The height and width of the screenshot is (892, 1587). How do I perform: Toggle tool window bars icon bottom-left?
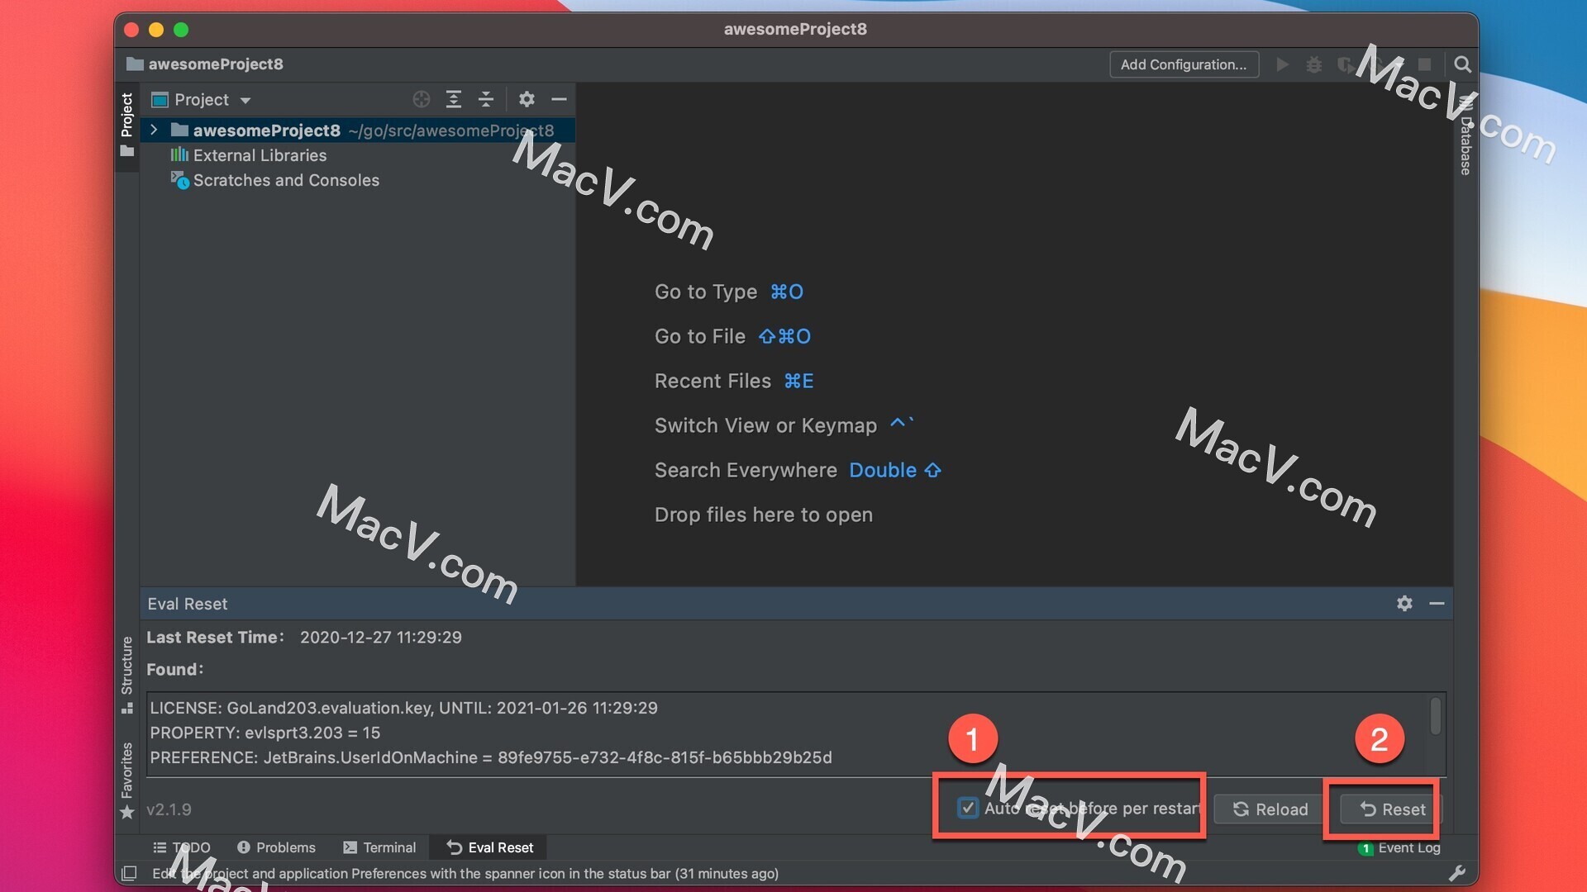129,873
